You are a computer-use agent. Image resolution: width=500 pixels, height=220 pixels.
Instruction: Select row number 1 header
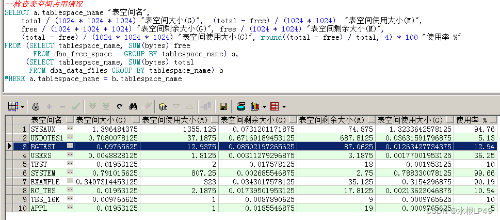coord(21,129)
